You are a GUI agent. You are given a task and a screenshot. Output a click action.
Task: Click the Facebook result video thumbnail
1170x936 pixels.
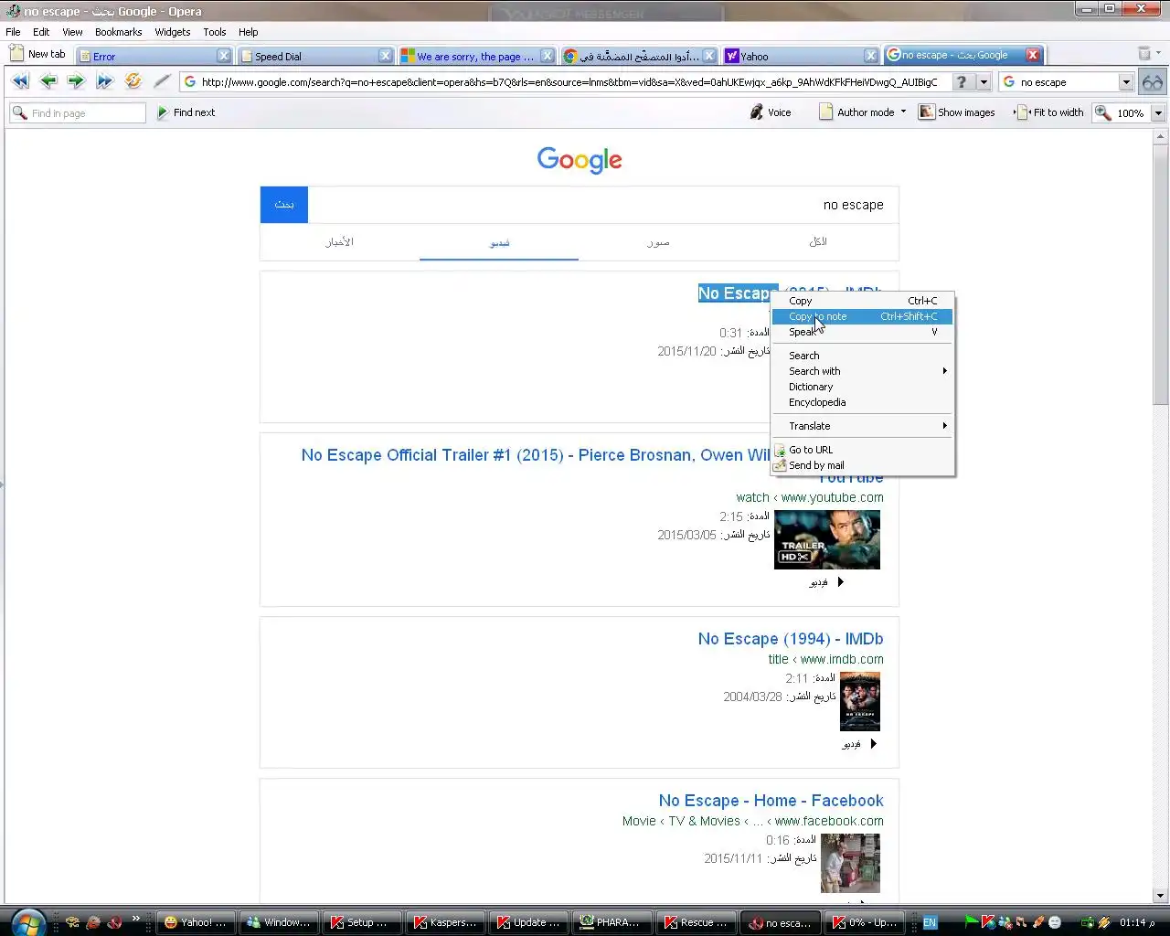pyautogui.click(x=850, y=863)
